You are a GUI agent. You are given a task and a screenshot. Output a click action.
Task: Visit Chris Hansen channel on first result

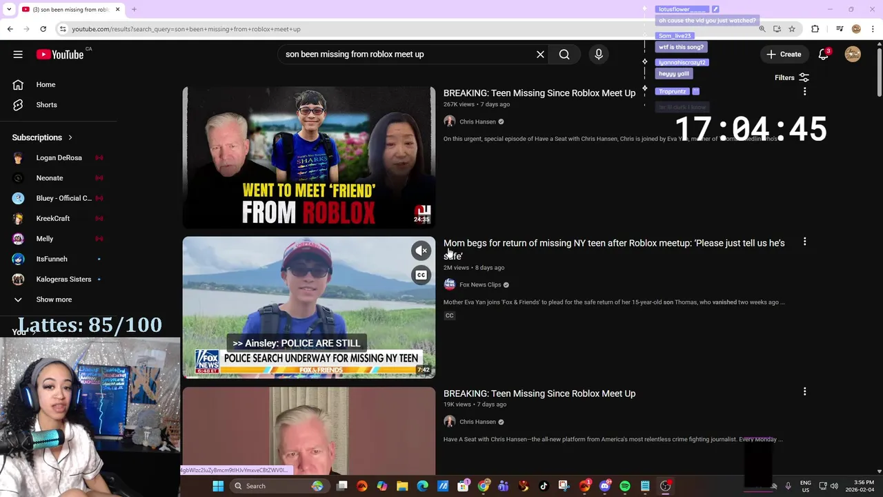point(477,121)
